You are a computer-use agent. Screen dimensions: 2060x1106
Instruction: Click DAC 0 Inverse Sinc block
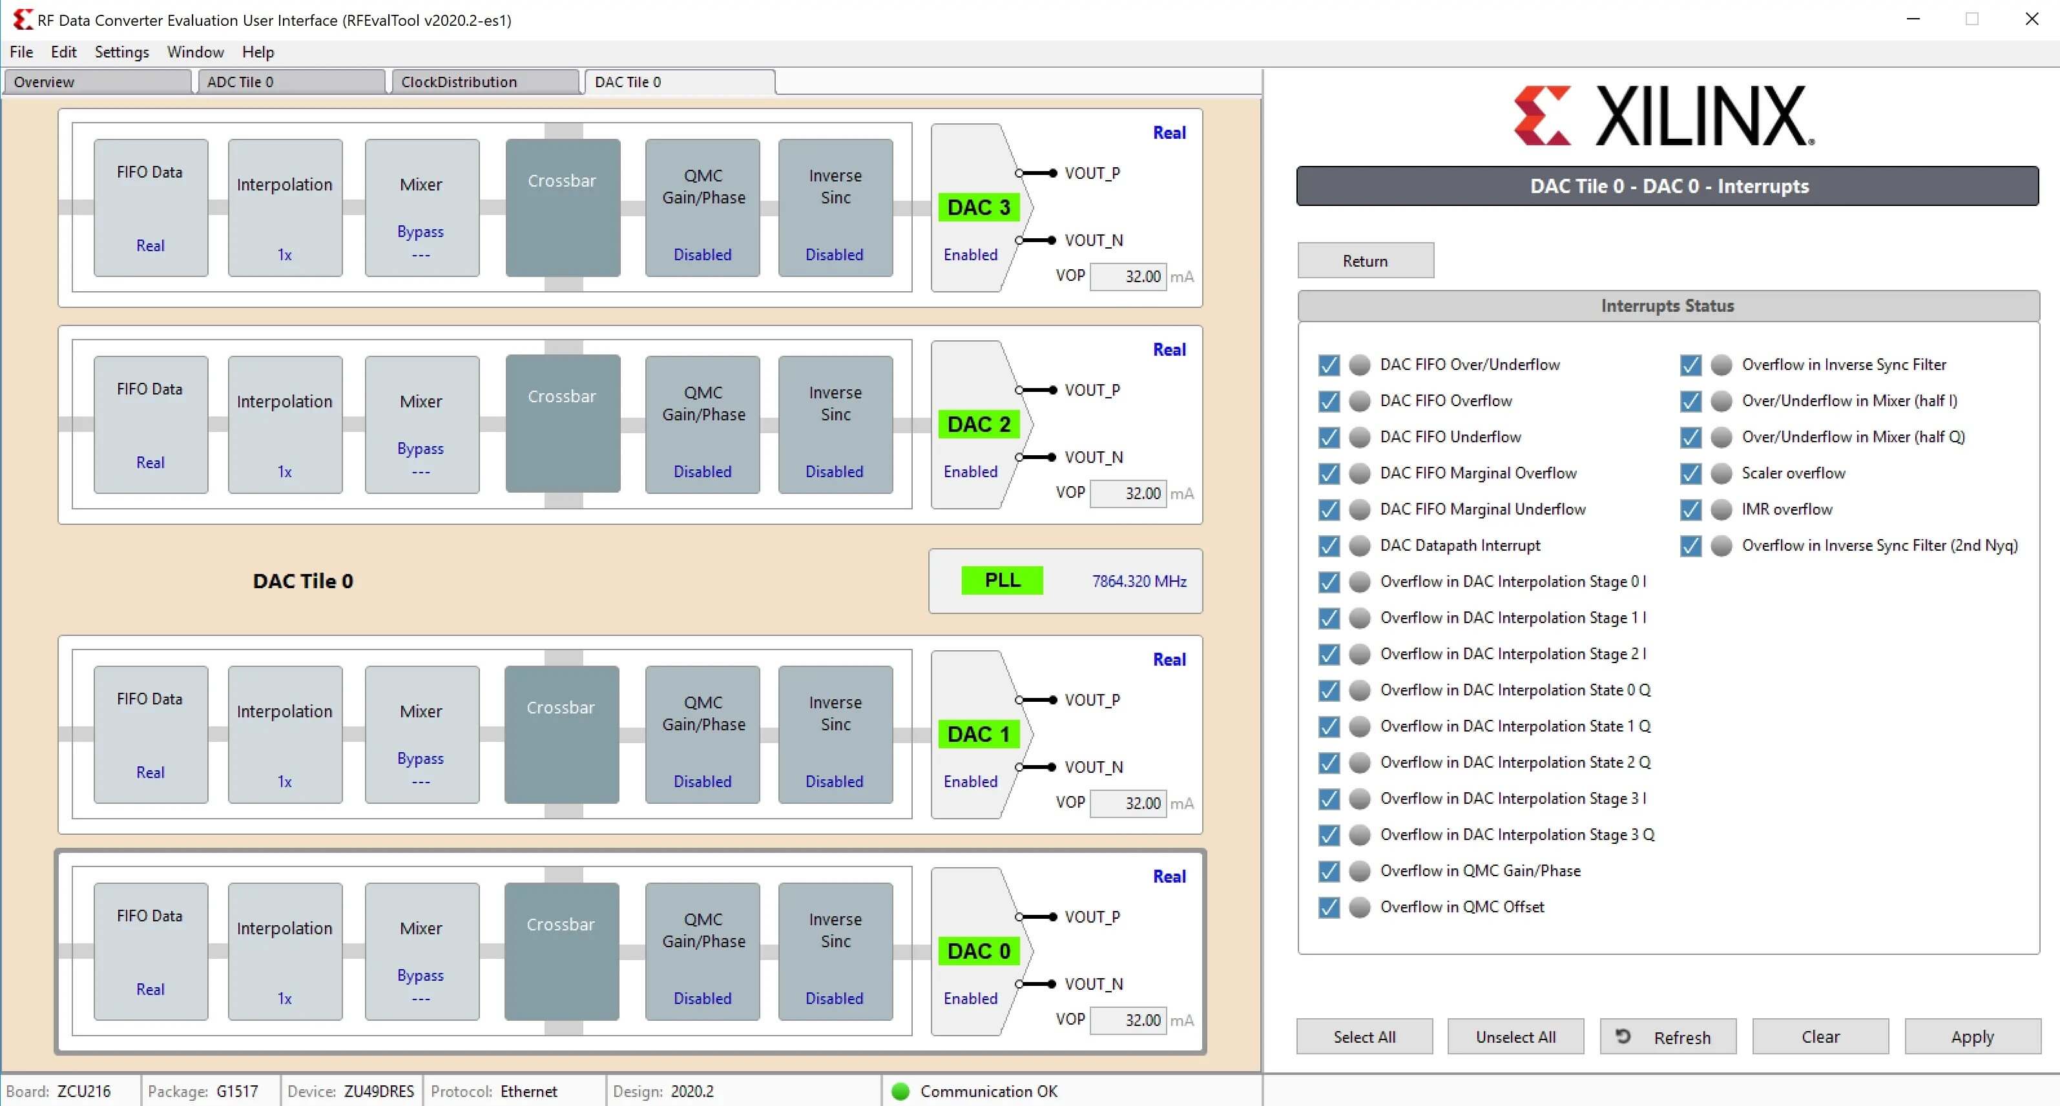pos(835,951)
